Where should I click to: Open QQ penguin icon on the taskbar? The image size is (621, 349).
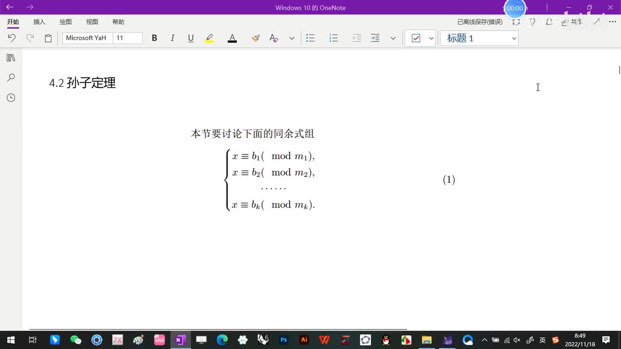[x=386, y=340]
